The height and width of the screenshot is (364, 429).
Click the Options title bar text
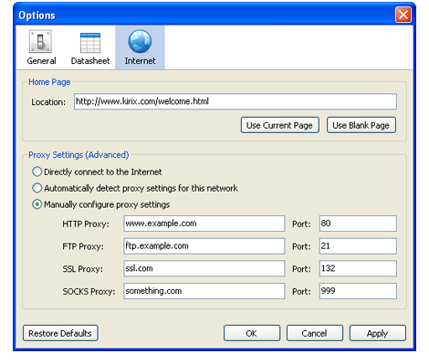point(37,16)
